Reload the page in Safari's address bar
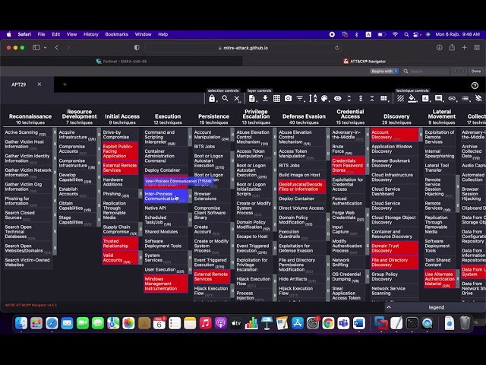The width and height of the screenshot is (486, 365). point(337,48)
